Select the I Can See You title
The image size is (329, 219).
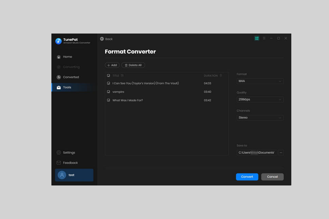point(146,83)
